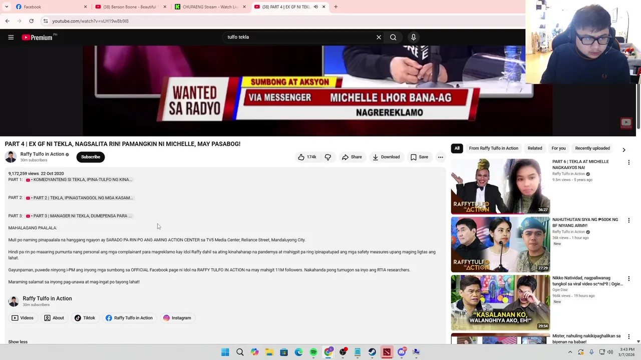Start voice search with microphone icon
This screenshot has height=360, width=641.
(413, 37)
